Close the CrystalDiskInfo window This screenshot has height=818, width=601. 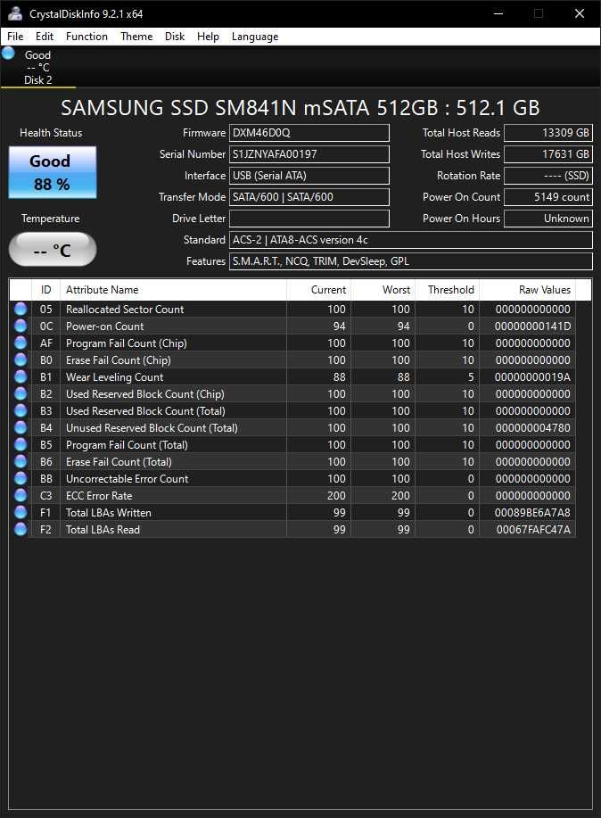(x=579, y=13)
